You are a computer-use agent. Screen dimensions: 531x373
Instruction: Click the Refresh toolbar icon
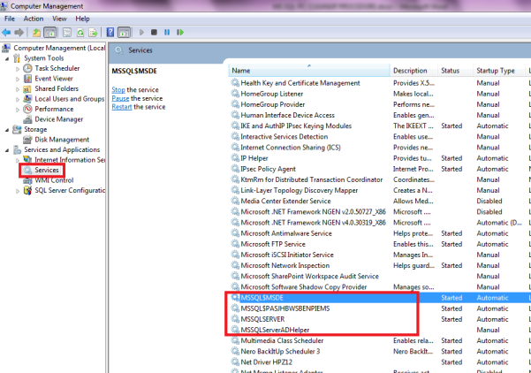click(80, 33)
